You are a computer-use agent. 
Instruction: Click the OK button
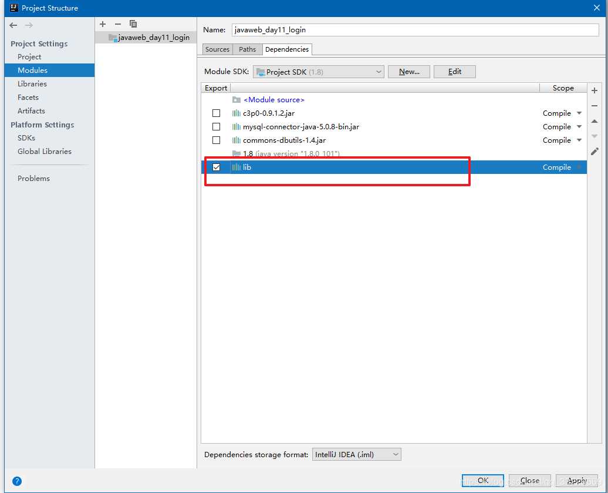coord(483,481)
